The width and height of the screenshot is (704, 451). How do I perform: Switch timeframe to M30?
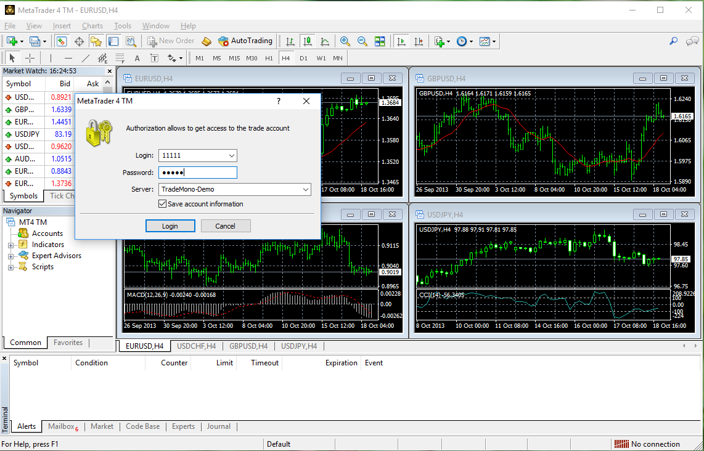click(252, 58)
